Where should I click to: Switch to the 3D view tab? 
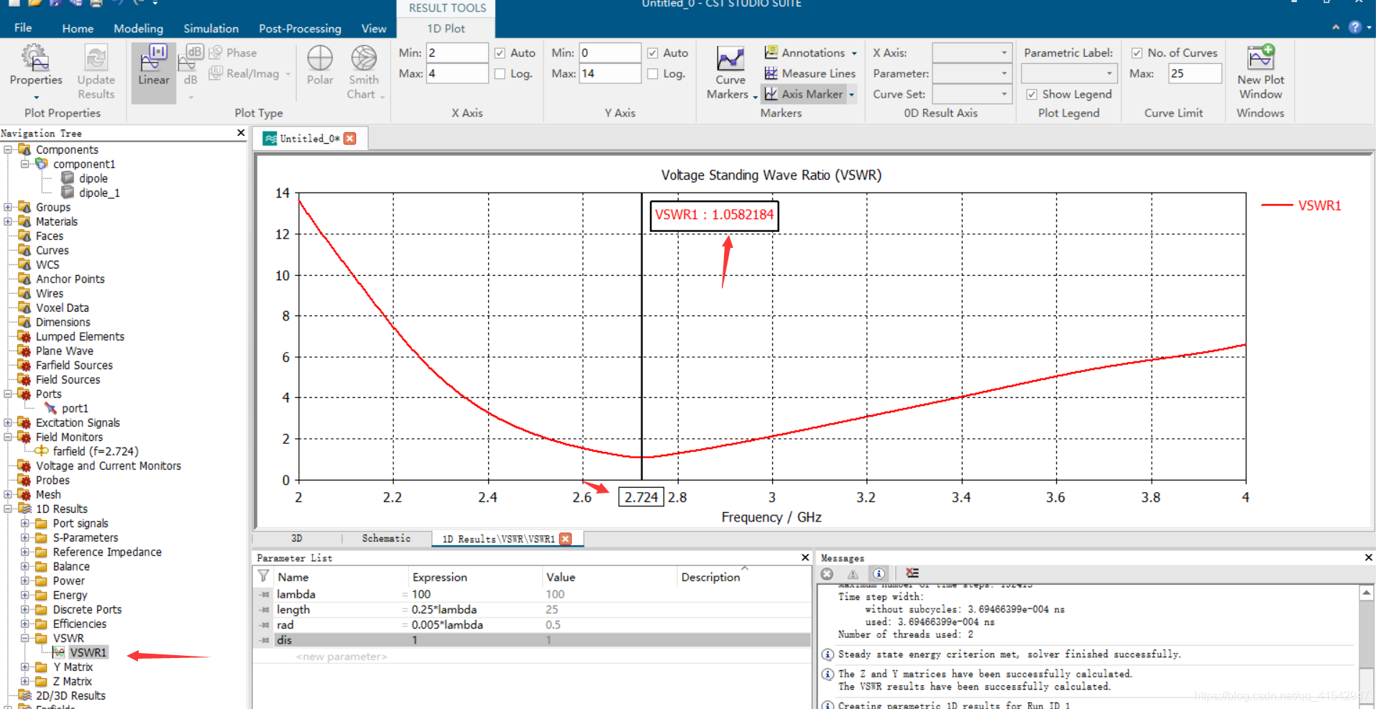coord(297,538)
